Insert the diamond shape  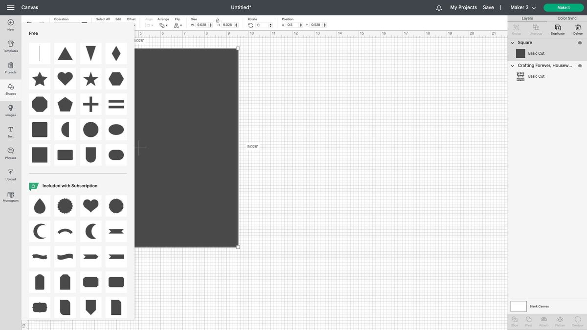pos(116,53)
